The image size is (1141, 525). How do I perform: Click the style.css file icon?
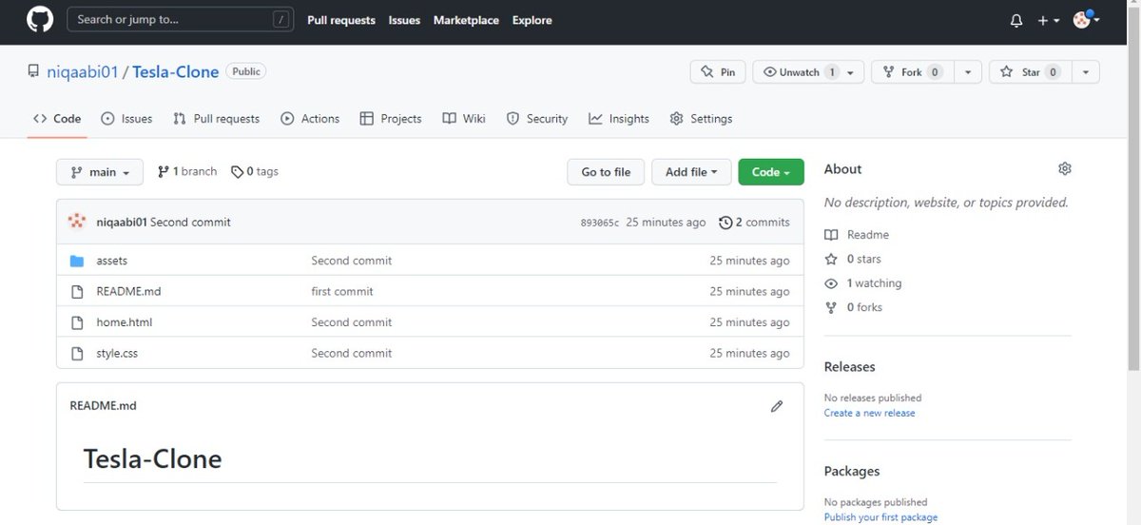[78, 353]
